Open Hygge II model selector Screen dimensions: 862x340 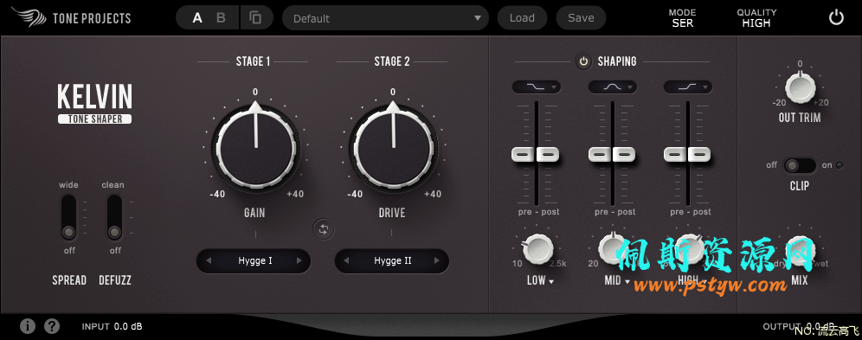[392, 261]
